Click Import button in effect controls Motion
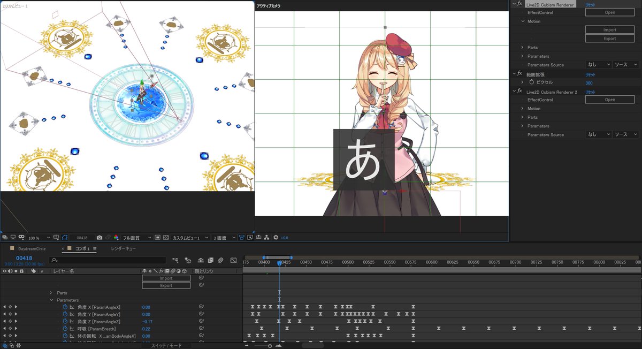The height and width of the screenshot is (349, 642). coord(610,30)
